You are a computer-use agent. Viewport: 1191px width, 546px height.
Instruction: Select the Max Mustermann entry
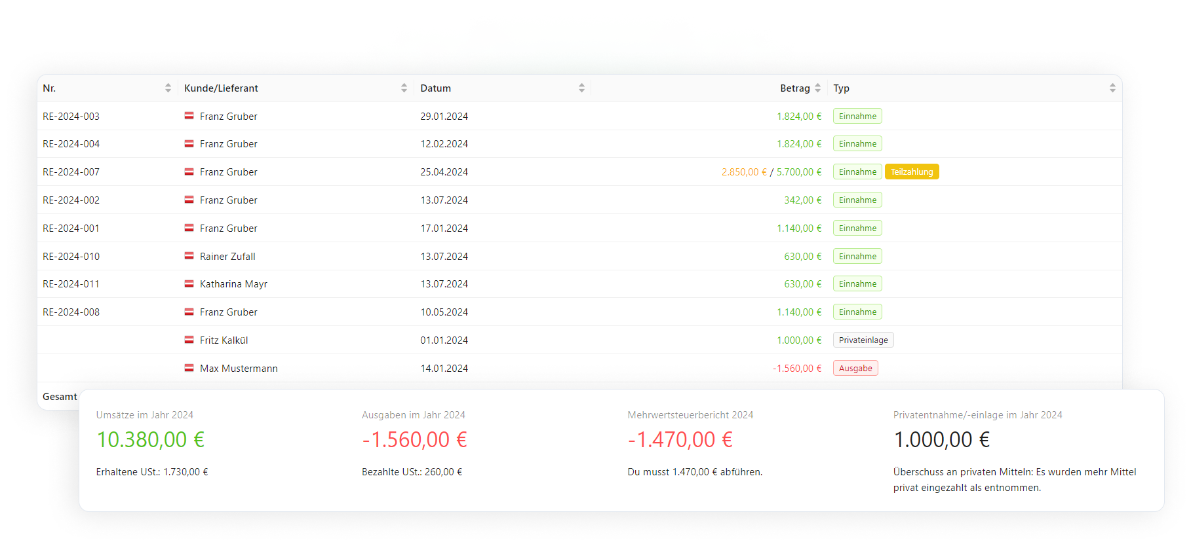point(239,369)
